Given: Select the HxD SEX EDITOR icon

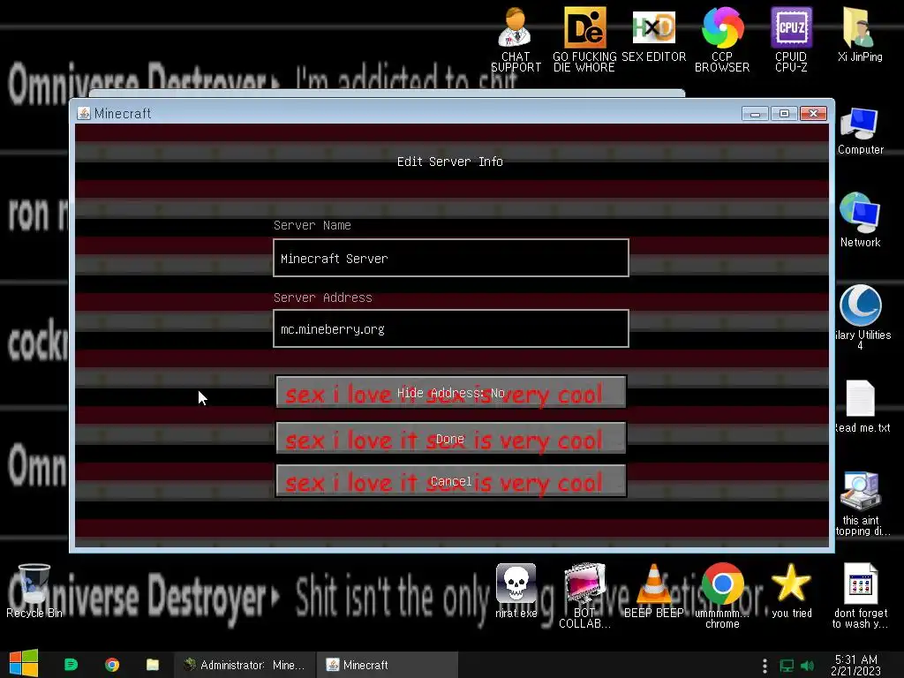Looking at the screenshot, I should pos(653,34).
